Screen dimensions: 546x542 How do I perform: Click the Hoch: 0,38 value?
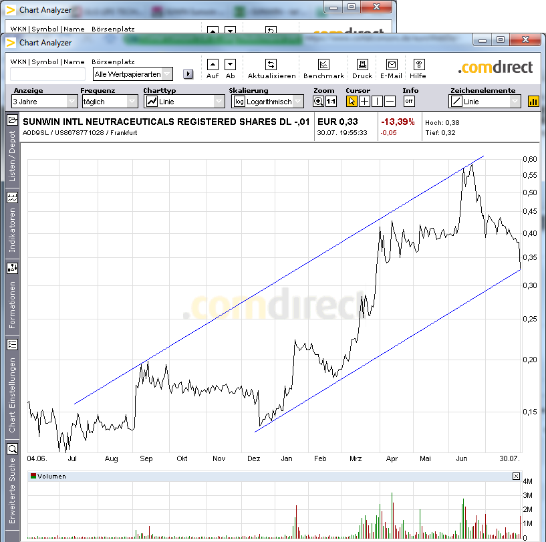pyautogui.click(x=442, y=122)
